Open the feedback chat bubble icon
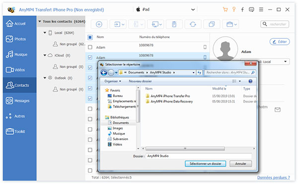298x184 pixels. click(x=251, y=9)
